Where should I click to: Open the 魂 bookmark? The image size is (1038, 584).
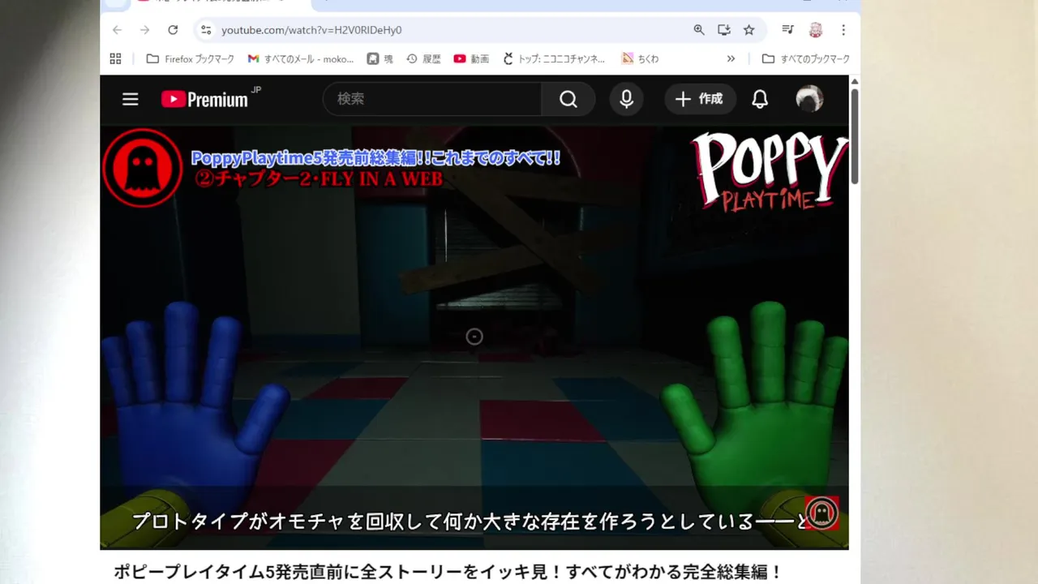click(x=380, y=58)
